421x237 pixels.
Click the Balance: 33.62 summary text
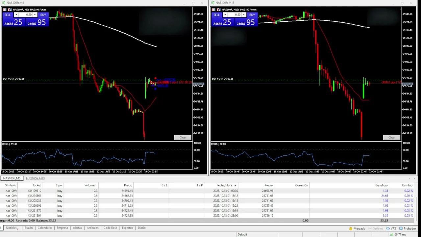coord(46,221)
